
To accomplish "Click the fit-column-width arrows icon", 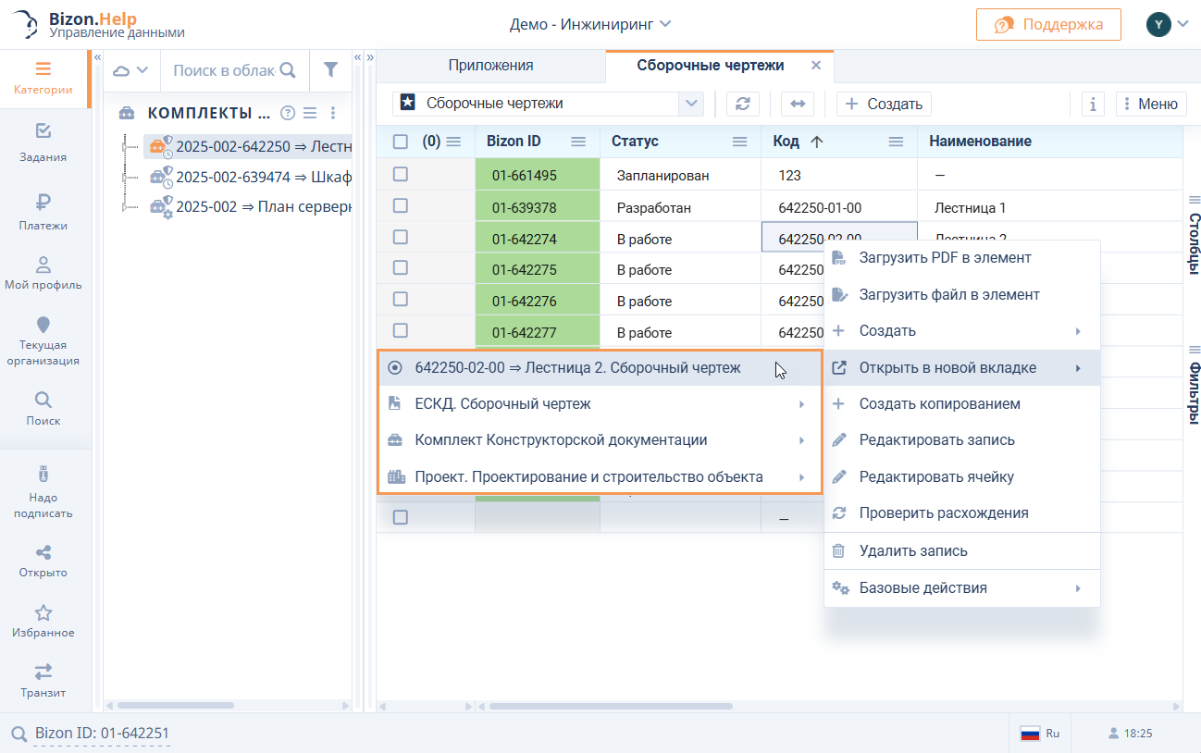I will (x=797, y=104).
